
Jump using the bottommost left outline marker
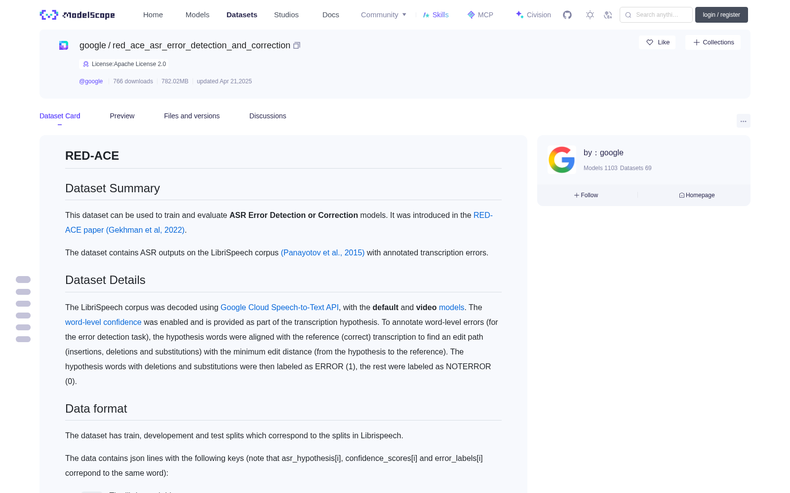click(23, 339)
